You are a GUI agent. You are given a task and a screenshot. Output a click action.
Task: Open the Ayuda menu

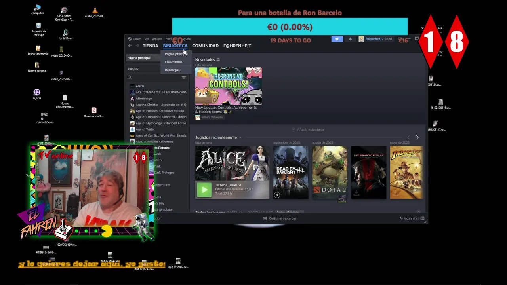click(186, 39)
